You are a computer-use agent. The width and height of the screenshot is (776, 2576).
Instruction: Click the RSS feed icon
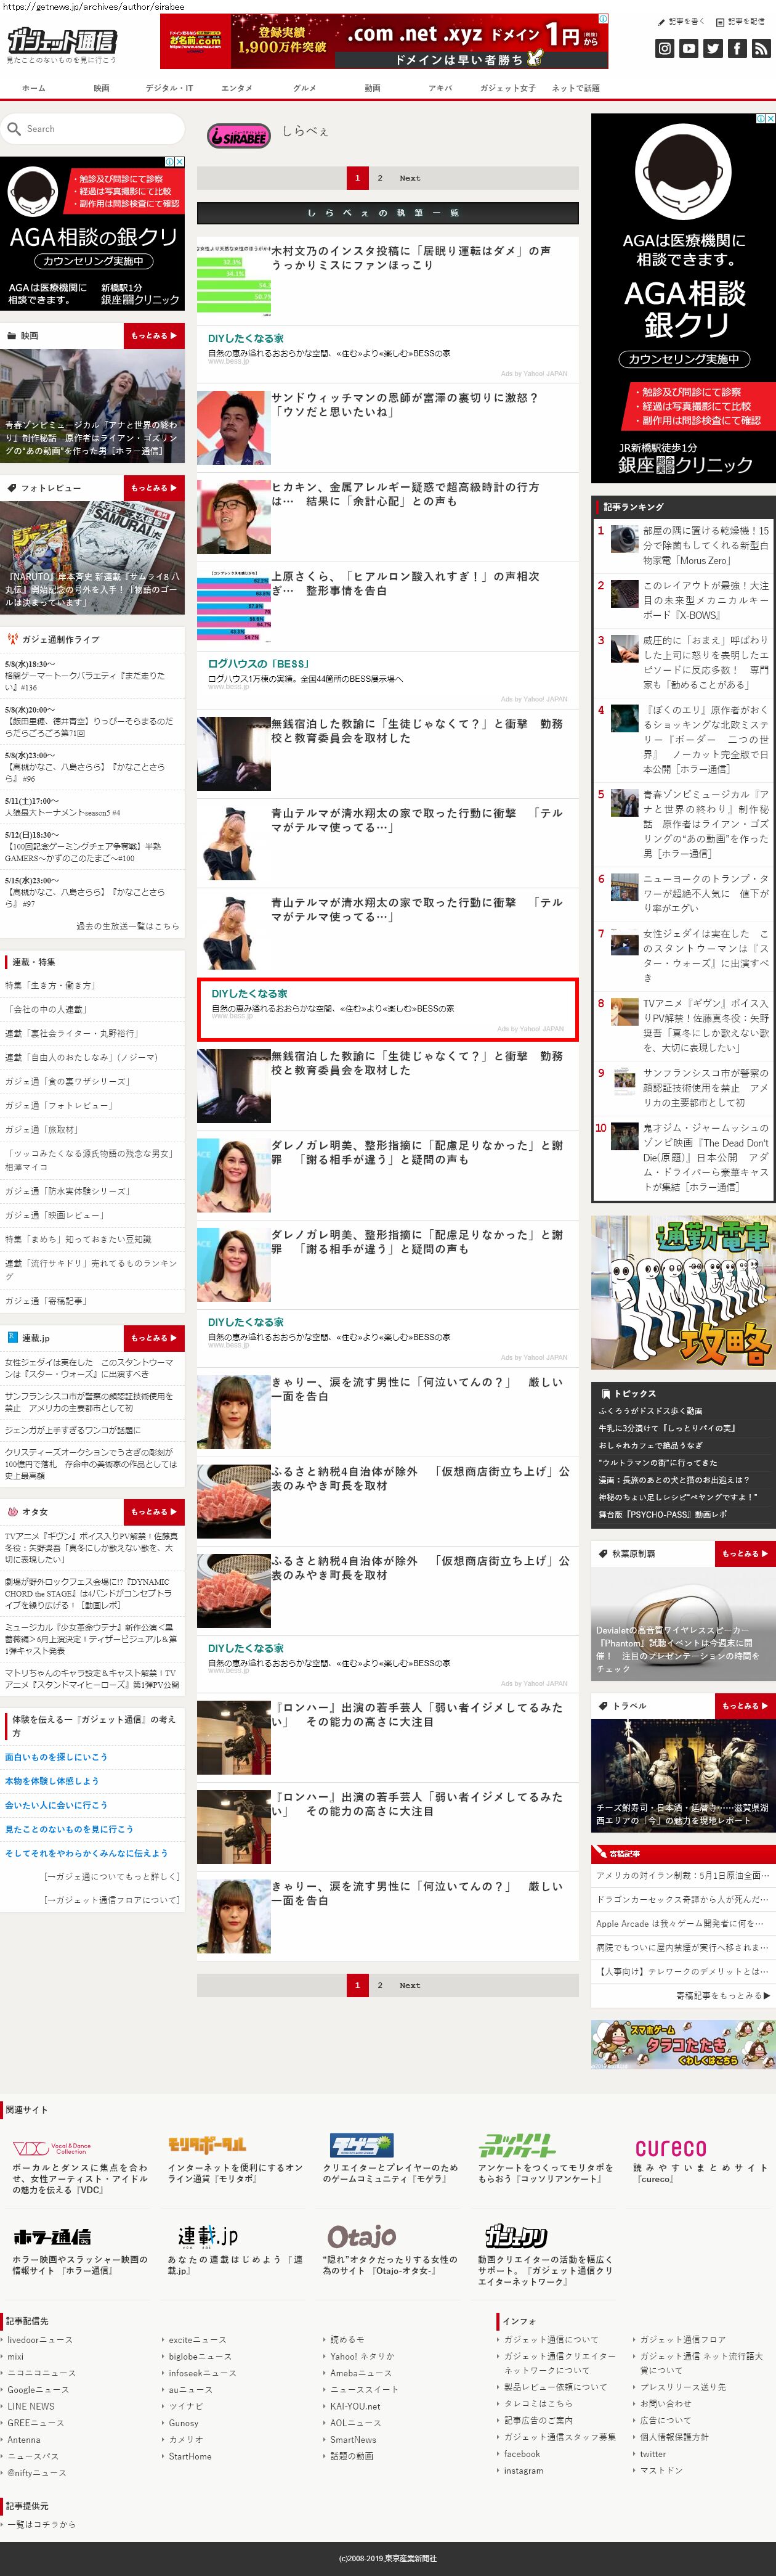[760, 48]
